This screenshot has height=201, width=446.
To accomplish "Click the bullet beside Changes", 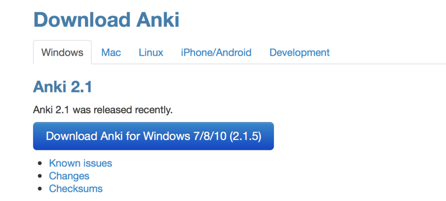I will [x=40, y=176].
